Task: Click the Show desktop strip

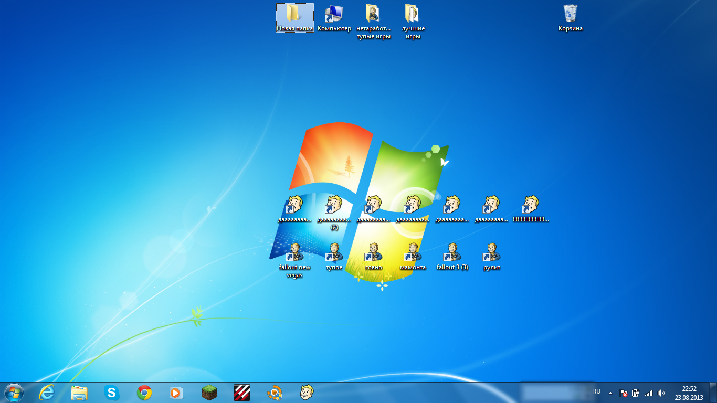Action: click(714, 393)
